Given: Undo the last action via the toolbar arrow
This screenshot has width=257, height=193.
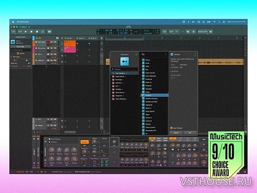Looking at the screenshot, I should (x=177, y=32).
